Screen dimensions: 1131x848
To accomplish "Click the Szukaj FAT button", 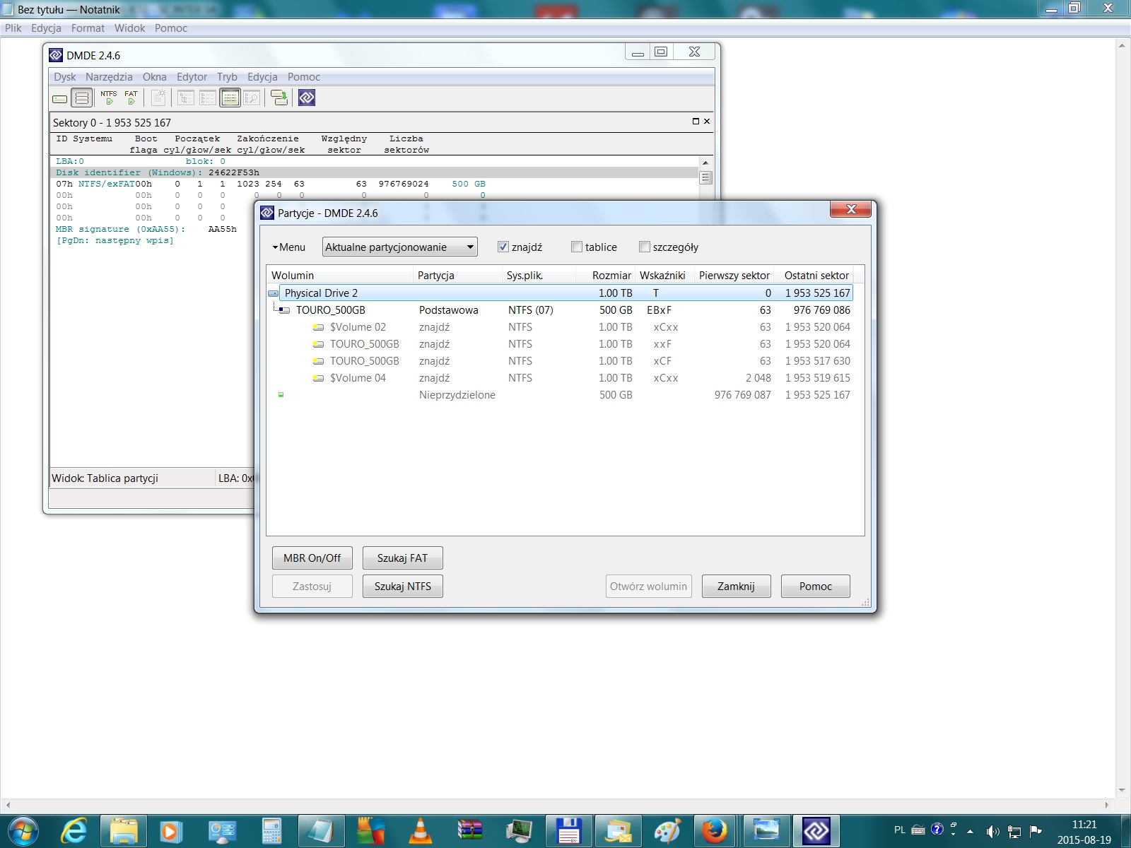I will coord(402,558).
